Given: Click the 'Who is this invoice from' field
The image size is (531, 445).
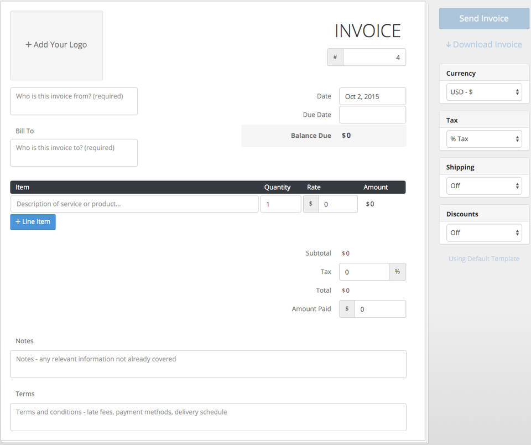Looking at the screenshot, I should (x=74, y=101).
